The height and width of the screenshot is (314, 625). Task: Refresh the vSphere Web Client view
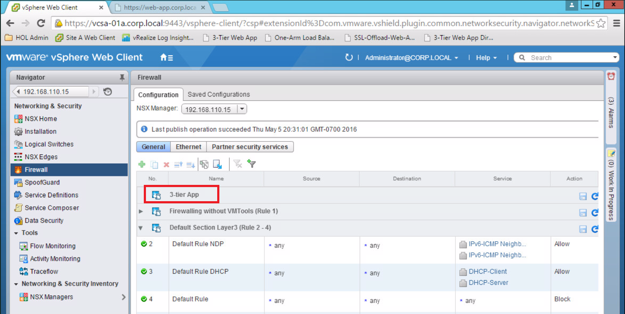[349, 57]
